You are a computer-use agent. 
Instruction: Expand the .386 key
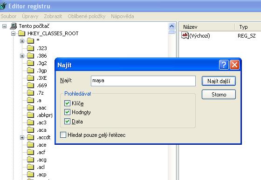click(22, 56)
